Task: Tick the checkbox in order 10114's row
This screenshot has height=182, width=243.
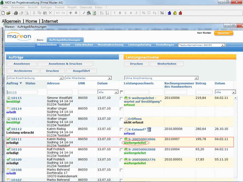Action: [x=121, y=109]
